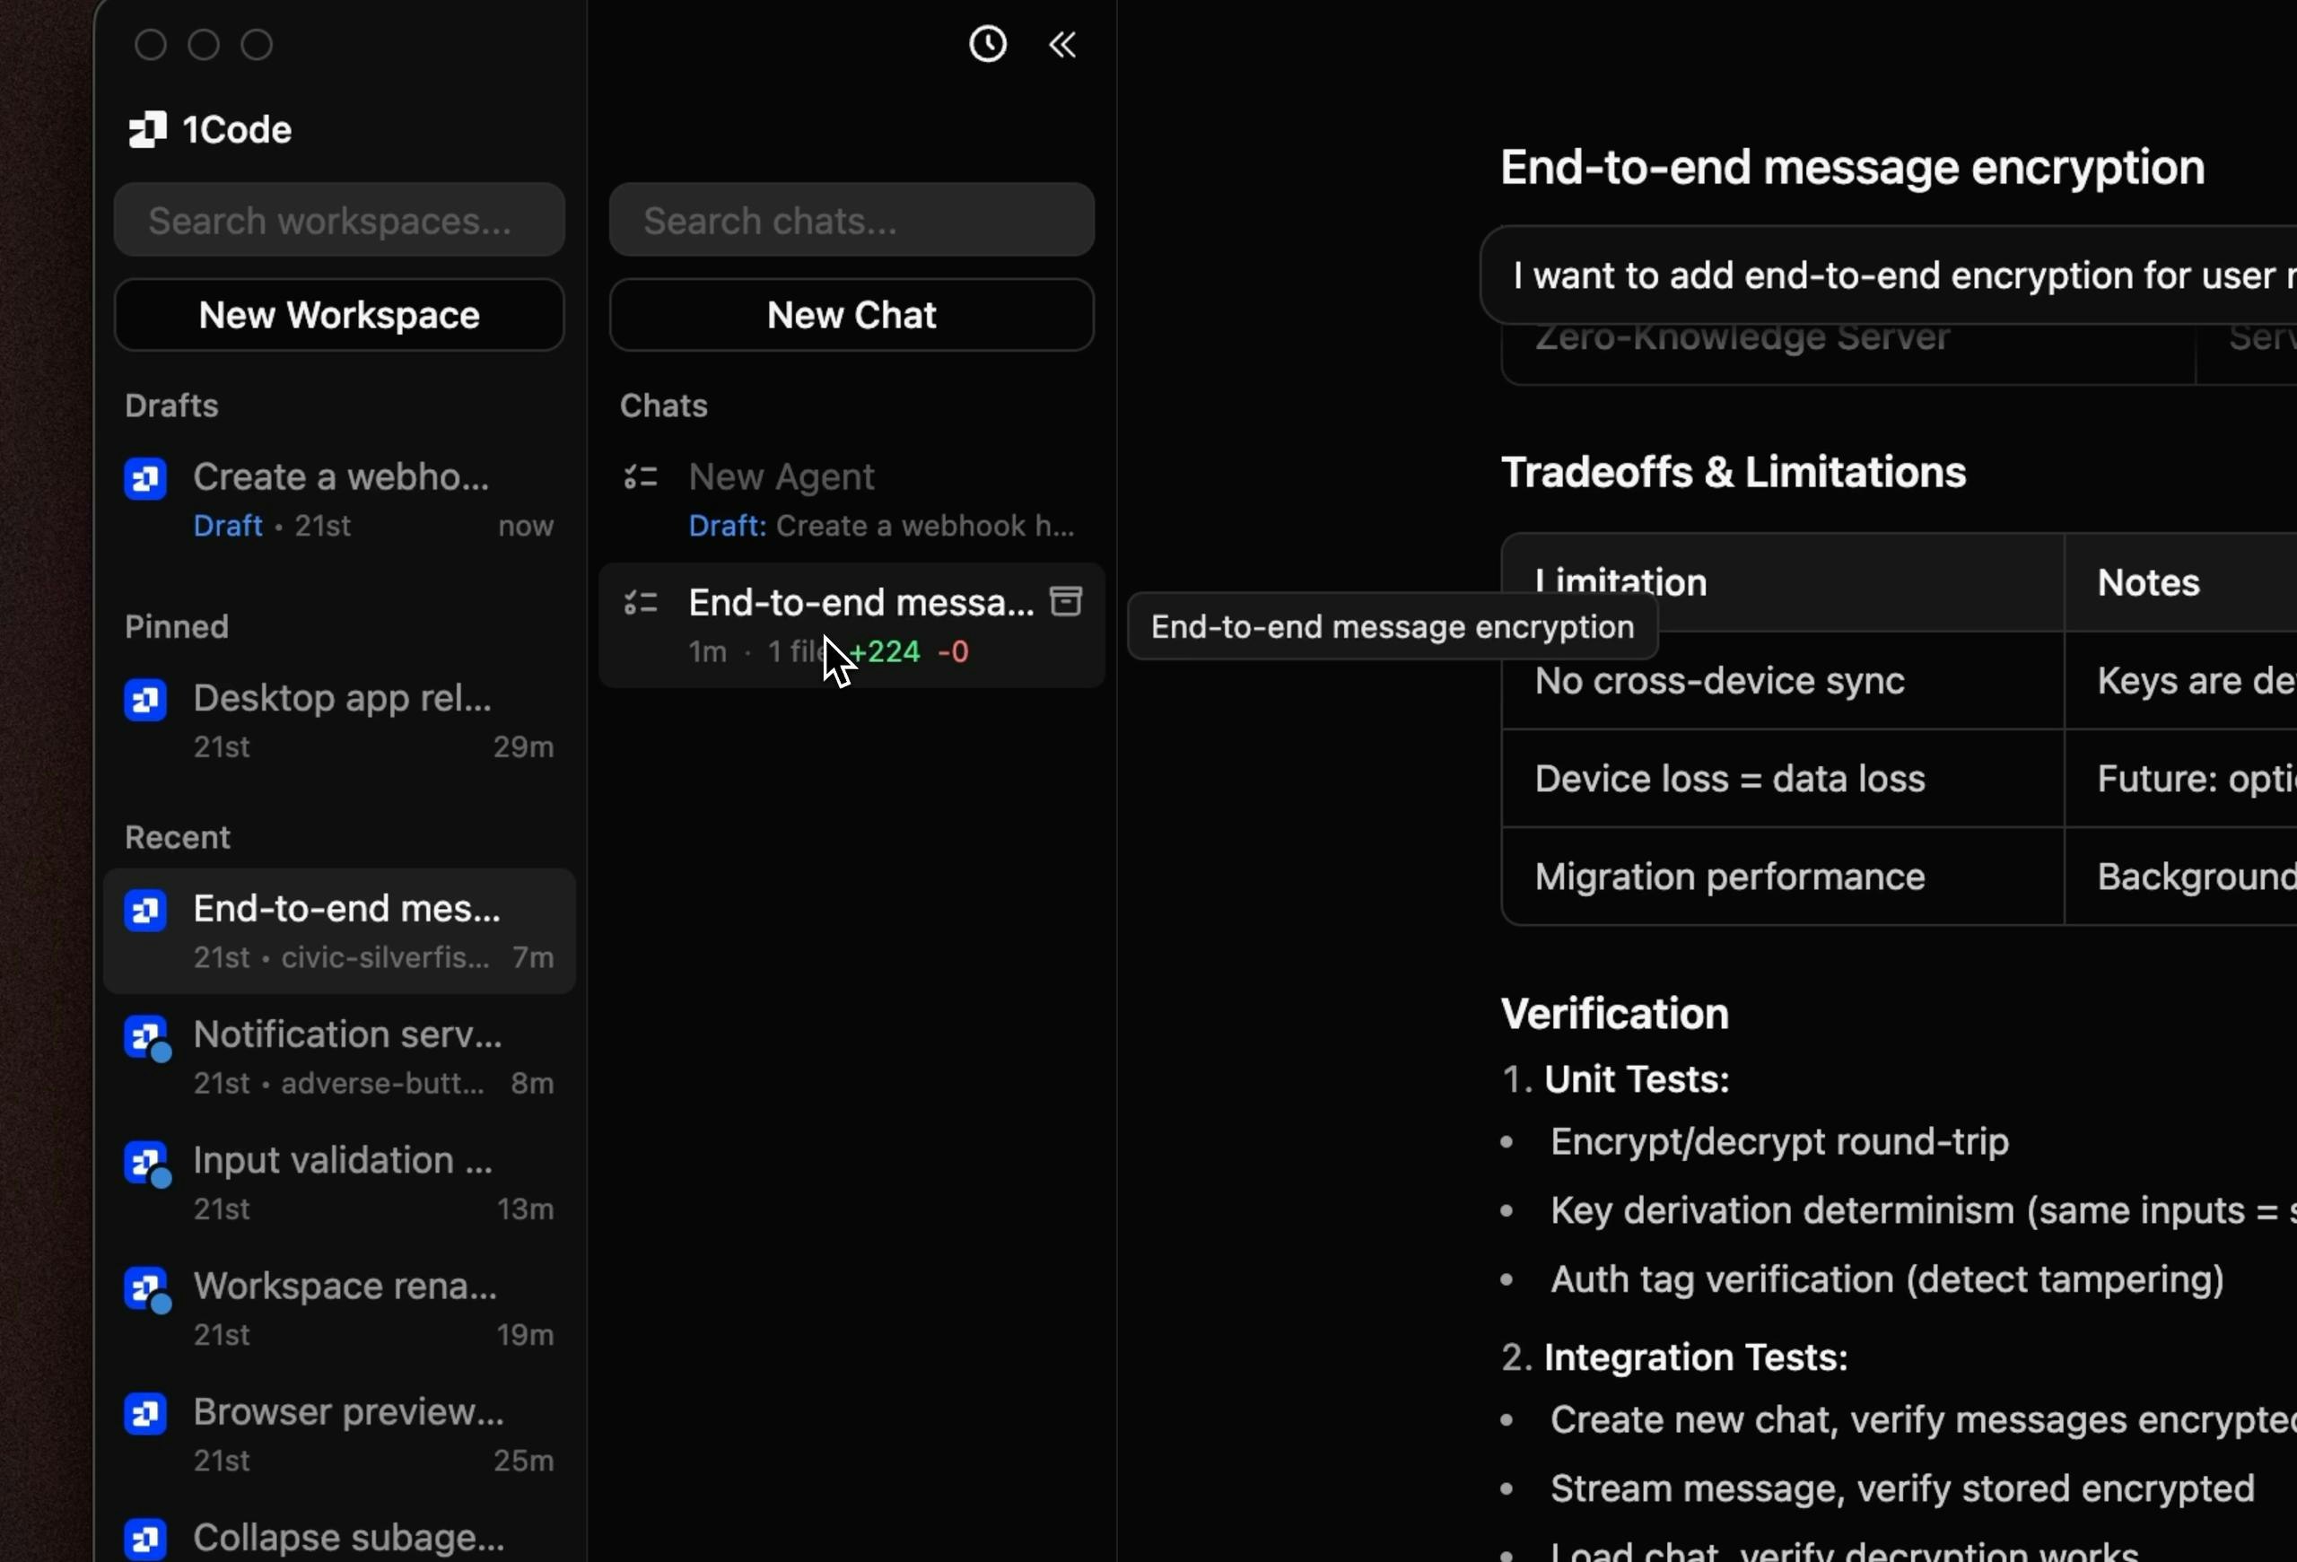Click the workspace icon beside Browser preview entry
This screenshot has height=1562, width=2297.
click(144, 1414)
